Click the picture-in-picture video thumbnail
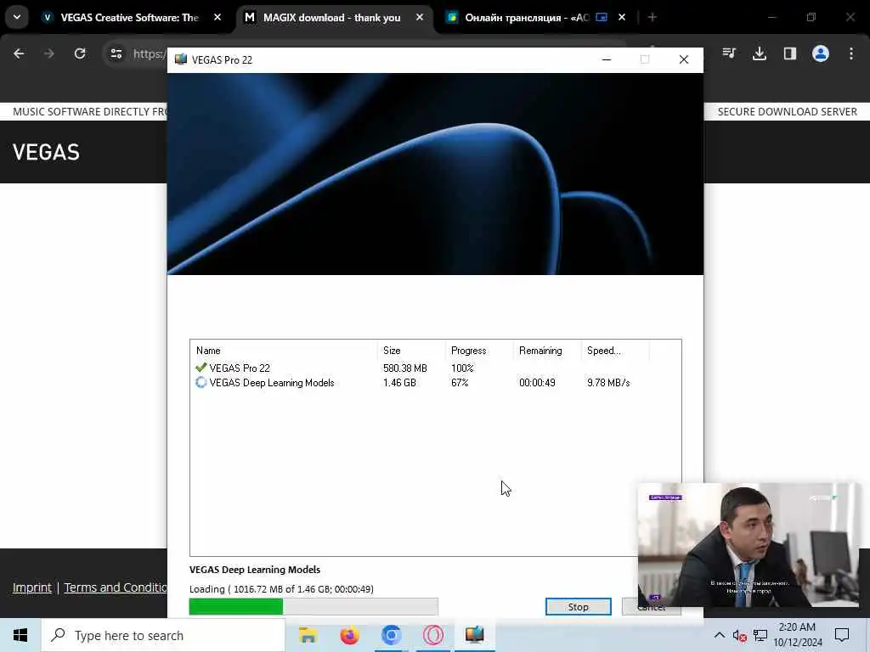870x652 pixels. pos(749,544)
